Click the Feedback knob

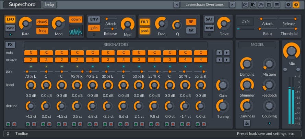(269, 85)
